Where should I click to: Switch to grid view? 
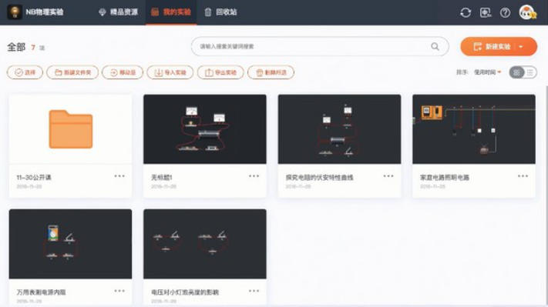tap(516, 72)
